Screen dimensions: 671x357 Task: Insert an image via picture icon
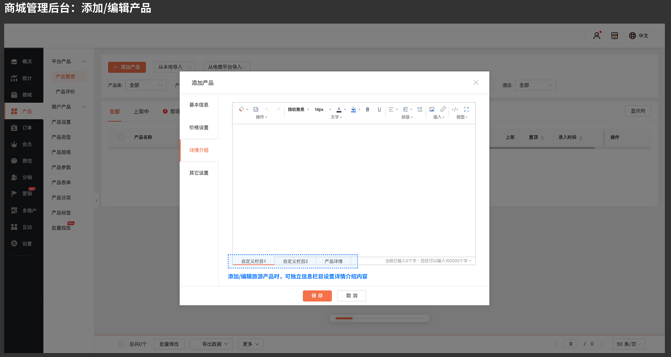click(x=432, y=109)
